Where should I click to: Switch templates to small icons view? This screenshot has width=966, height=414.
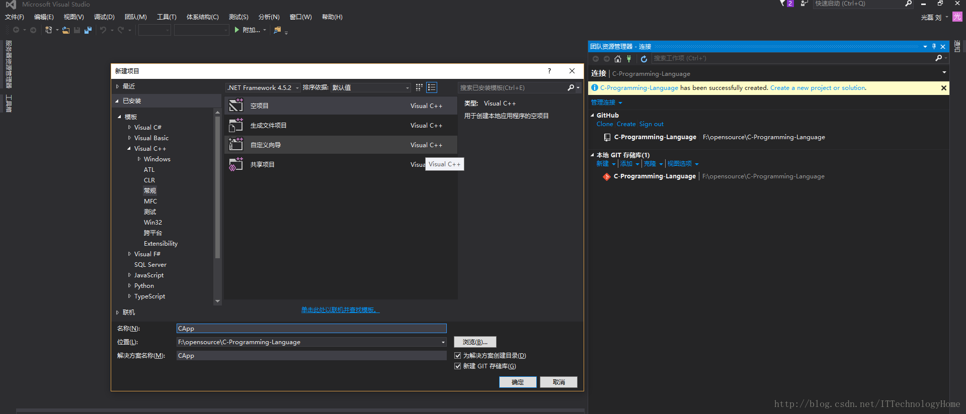(x=419, y=87)
